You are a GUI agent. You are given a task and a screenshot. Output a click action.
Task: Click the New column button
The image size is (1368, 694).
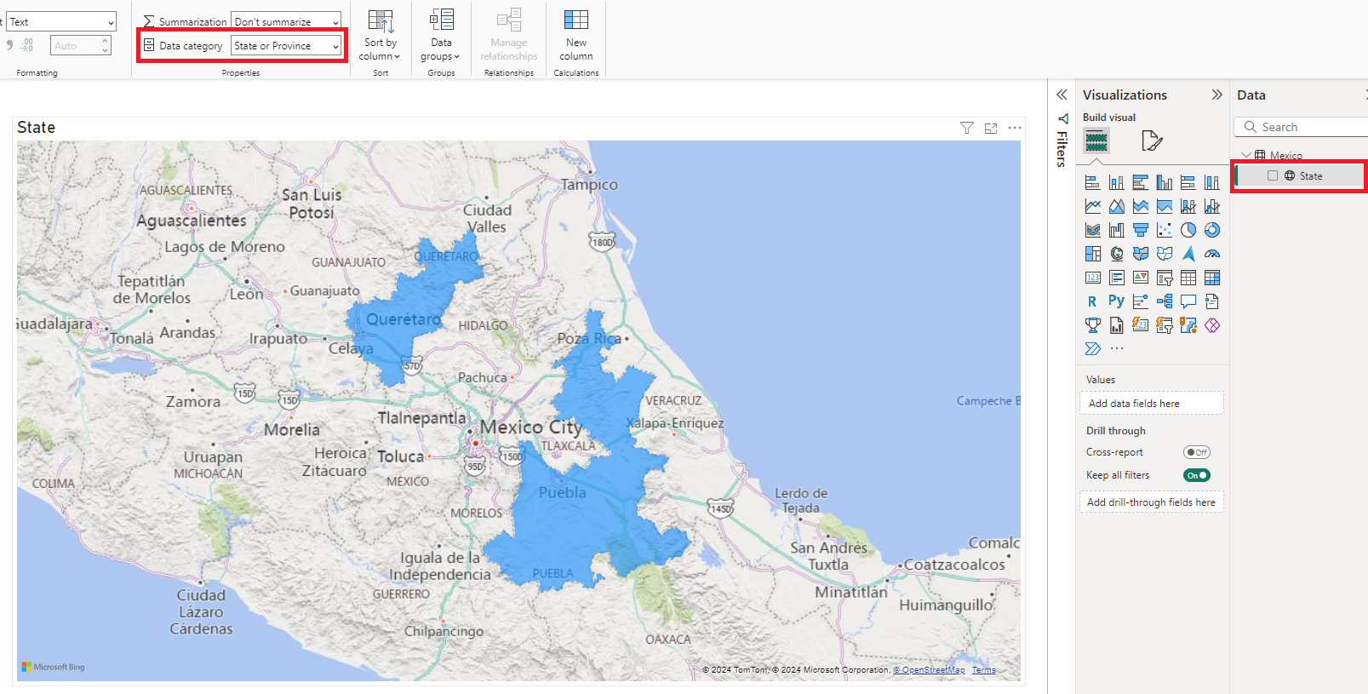coord(576,36)
